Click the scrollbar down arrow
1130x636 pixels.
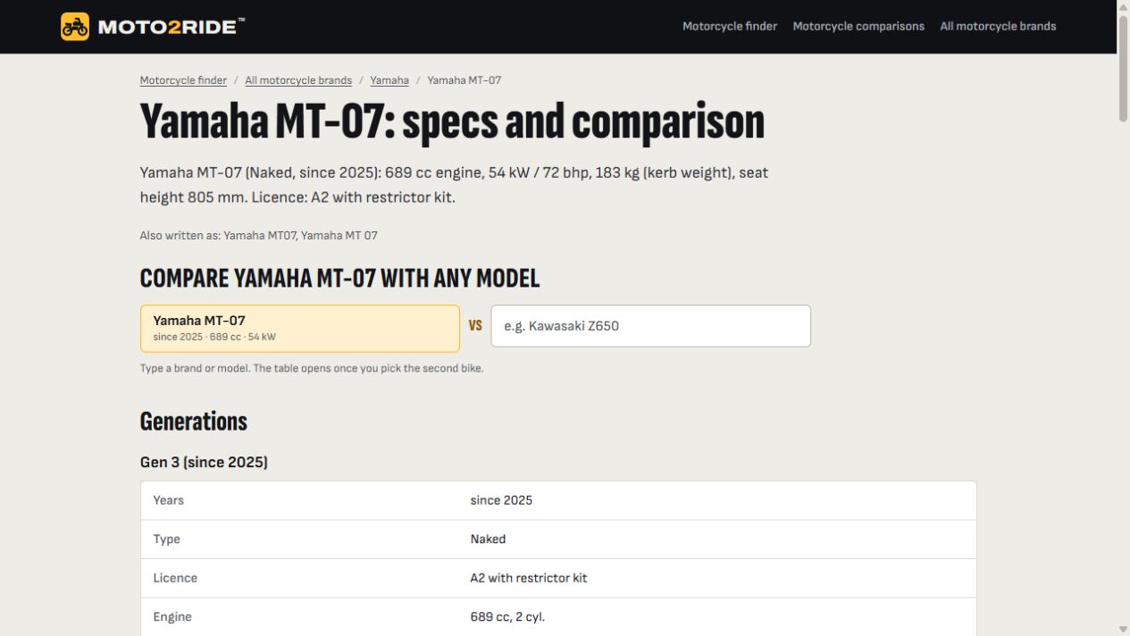pos(1123,629)
